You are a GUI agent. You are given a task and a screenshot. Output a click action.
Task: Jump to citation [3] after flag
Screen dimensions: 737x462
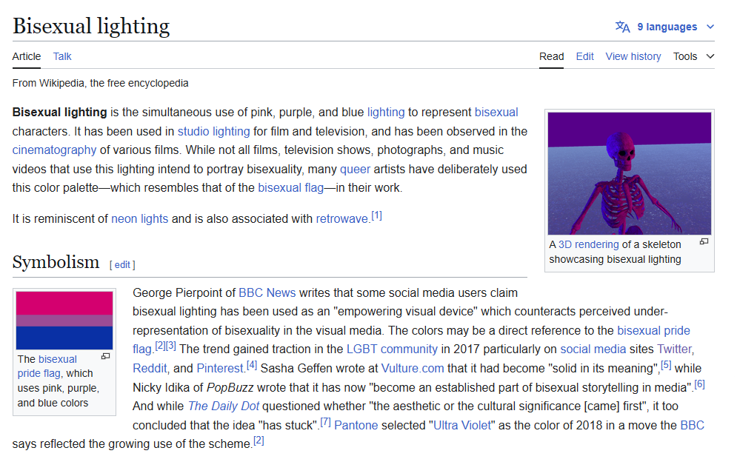click(x=171, y=346)
